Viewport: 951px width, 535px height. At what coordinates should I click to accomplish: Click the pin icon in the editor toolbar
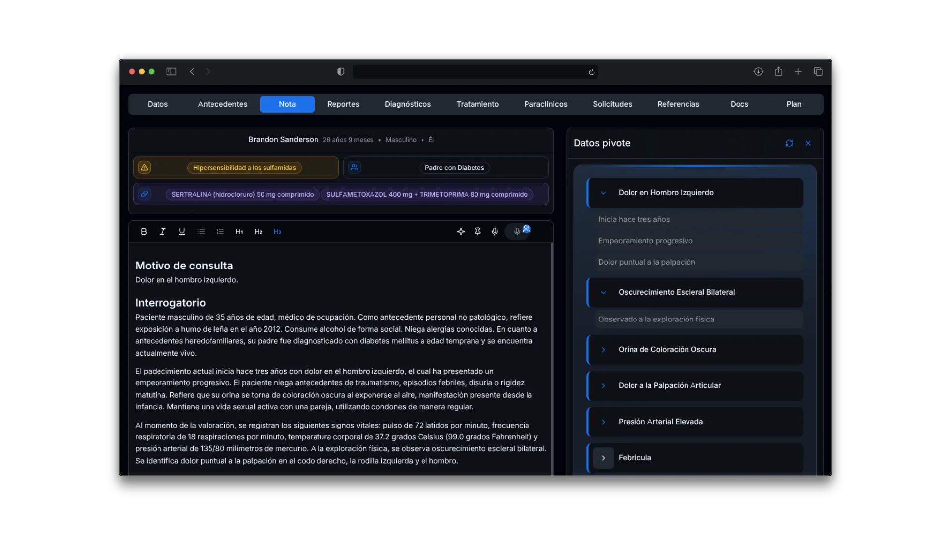(477, 231)
